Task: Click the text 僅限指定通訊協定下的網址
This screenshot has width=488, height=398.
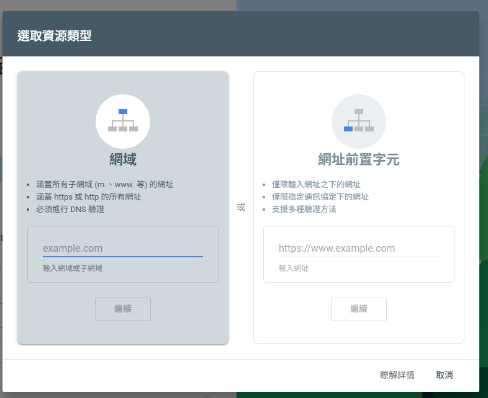Action: [320, 197]
